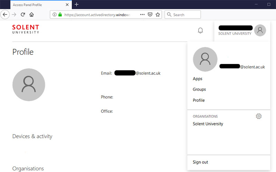Click the browser forward arrow
Image resolution: width=276 pixels, height=172 pixels.
coord(14,14)
